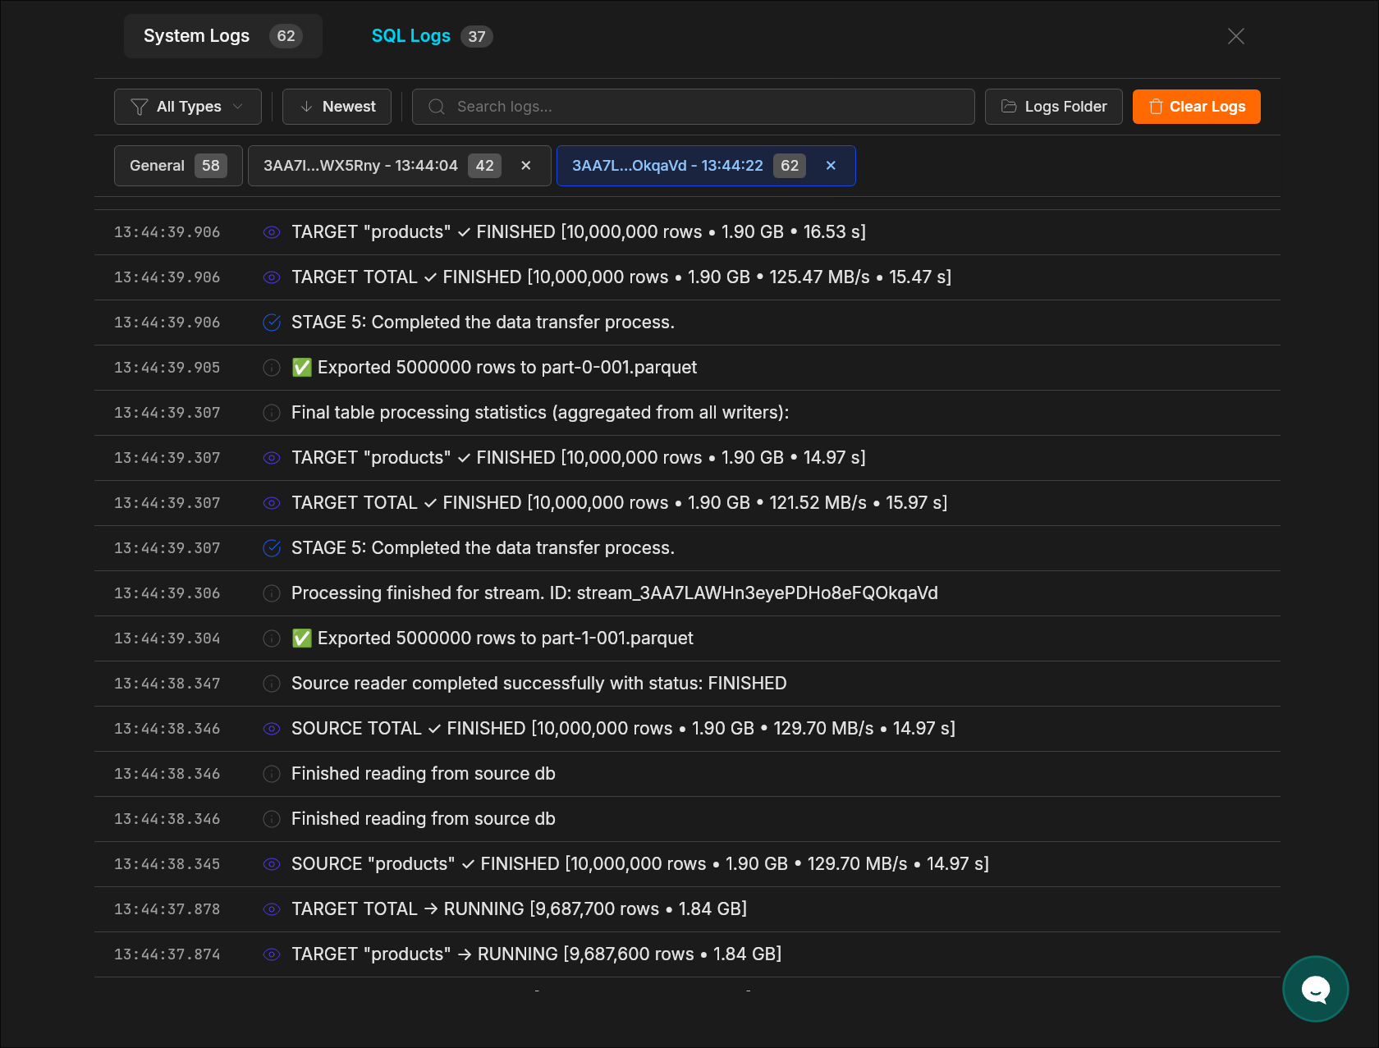Focus the Search logs input field
Viewport: 1379px width, 1048px height.
coord(694,107)
